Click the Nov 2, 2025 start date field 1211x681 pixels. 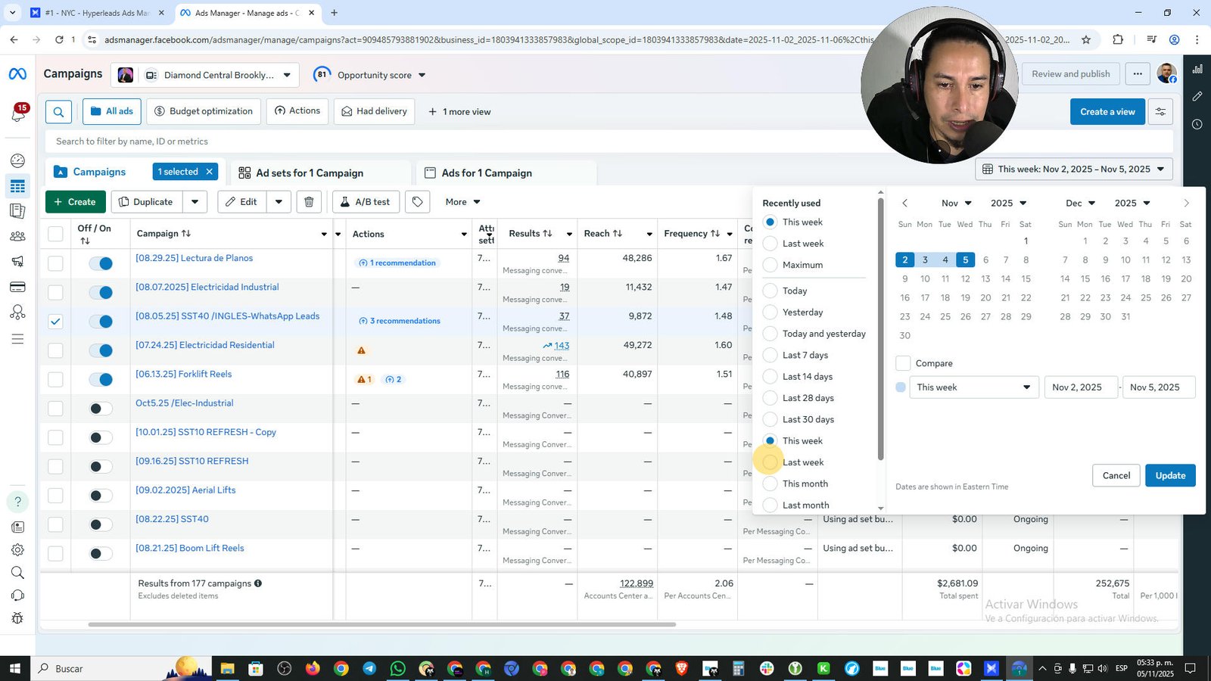coord(1081,387)
